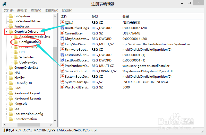
Task: Select LastBootSucce... DWORD icon
Action: 62,60
